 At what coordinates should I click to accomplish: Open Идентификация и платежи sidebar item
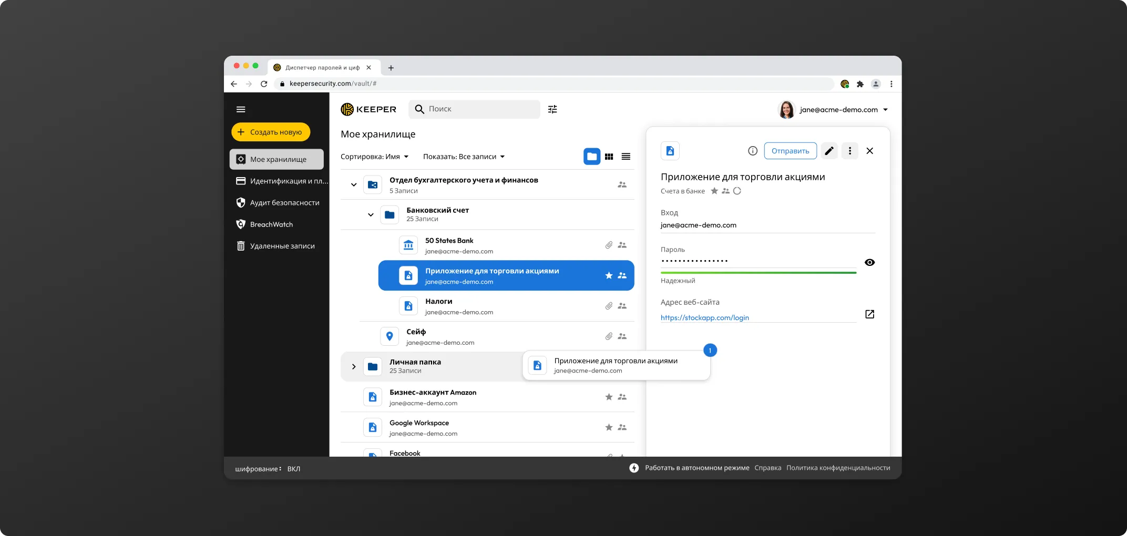[x=282, y=181]
